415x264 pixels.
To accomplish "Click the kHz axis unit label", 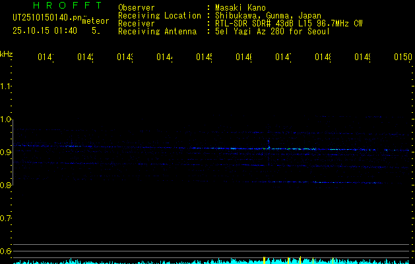I will click(x=7, y=53).
